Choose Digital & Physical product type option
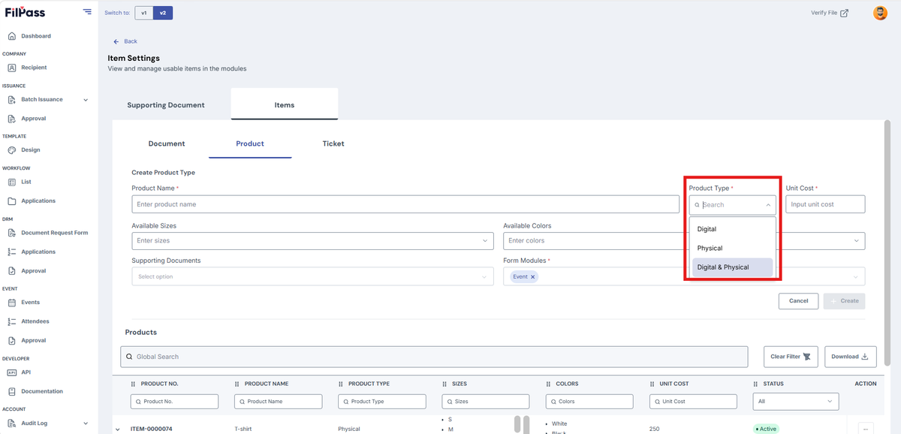Viewport: 901px width, 434px height. click(732, 267)
